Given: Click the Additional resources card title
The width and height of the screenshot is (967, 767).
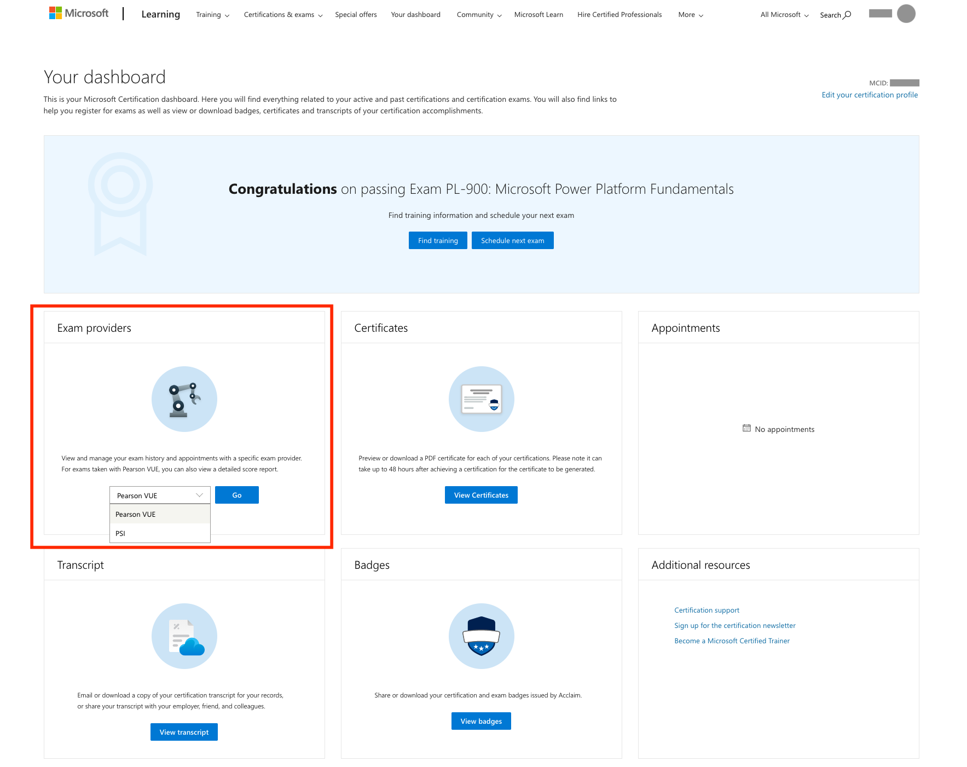Looking at the screenshot, I should pos(700,565).
